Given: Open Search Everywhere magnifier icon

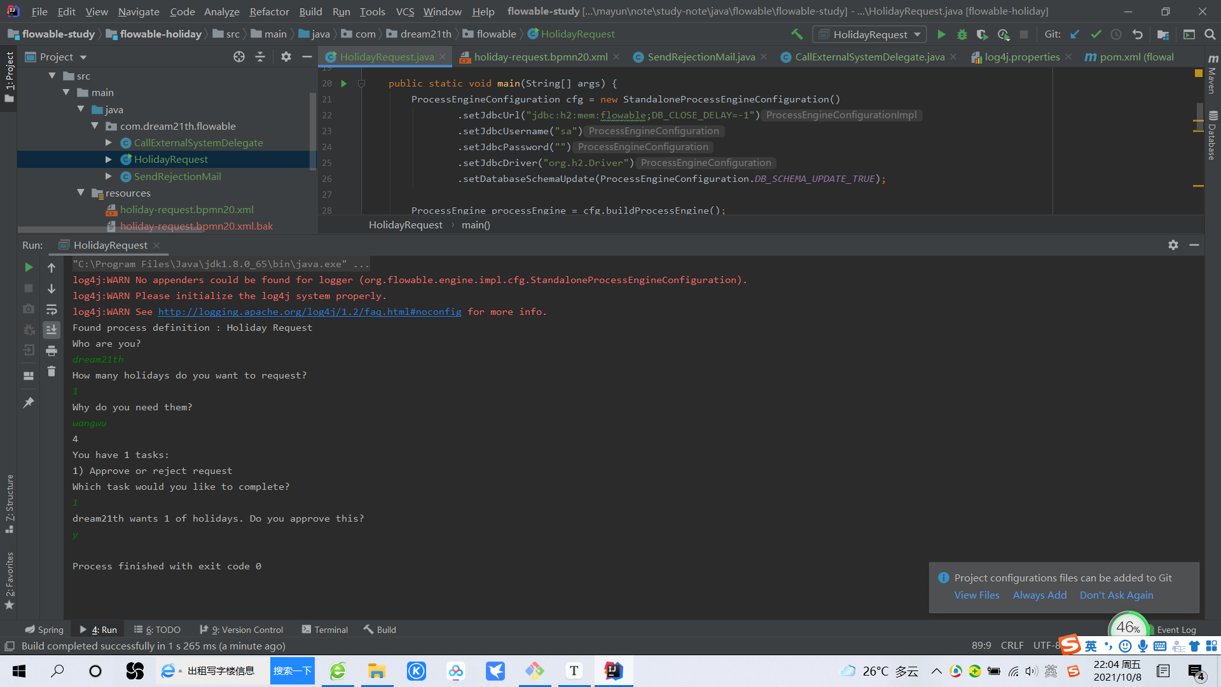Looking at the screenshot, I should [1210, 34].
